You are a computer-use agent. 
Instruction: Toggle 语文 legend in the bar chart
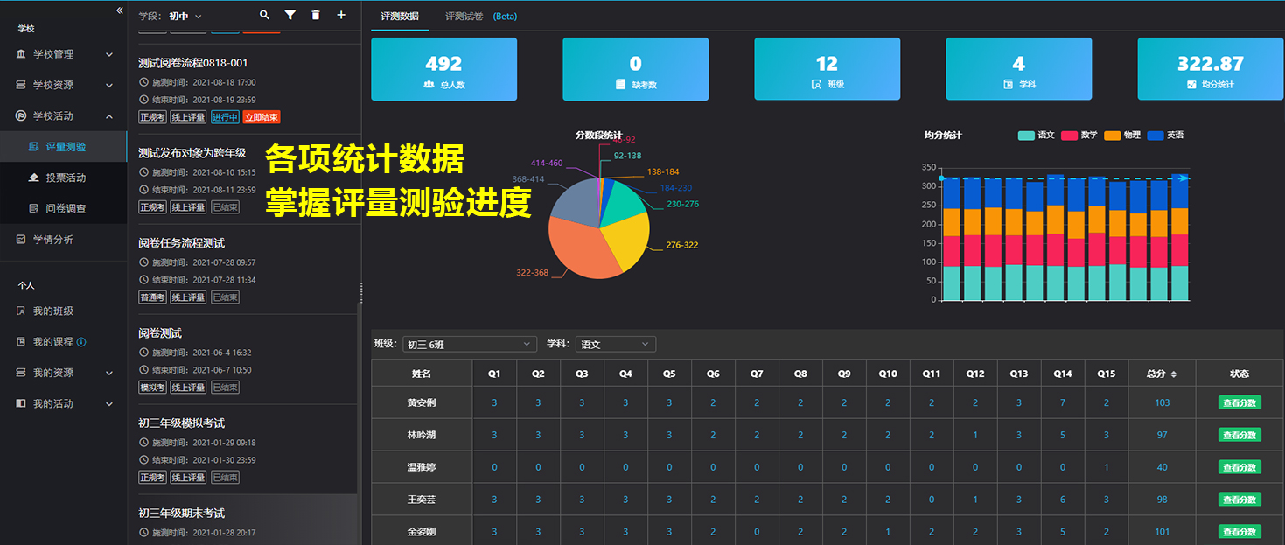coord(1037,136)
